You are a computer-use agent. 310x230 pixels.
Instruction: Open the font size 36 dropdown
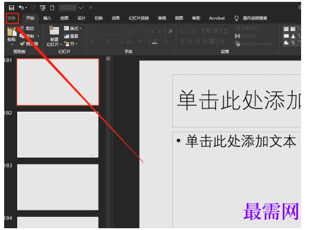(145, 31)
